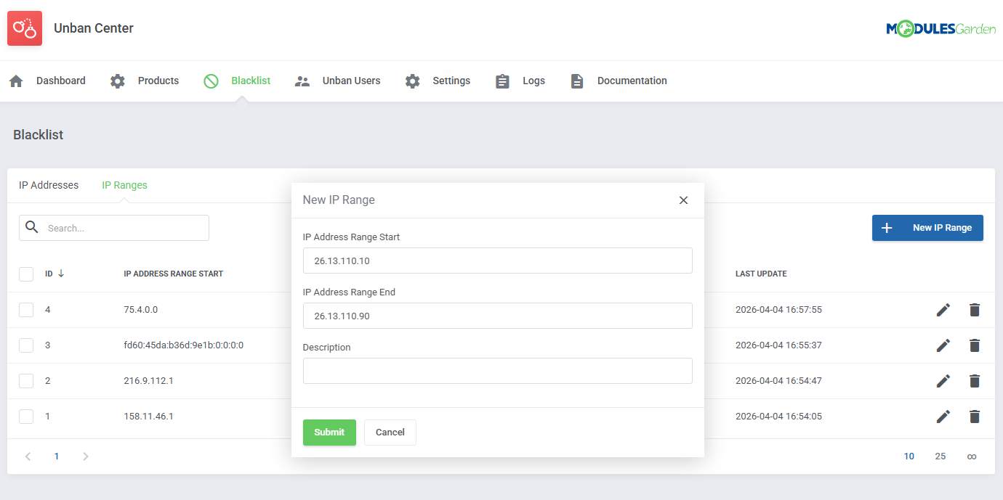This screenshot has width=1003, height=500.
Task: Check the checkbox for row ID 4
Action: click(26, 309)
